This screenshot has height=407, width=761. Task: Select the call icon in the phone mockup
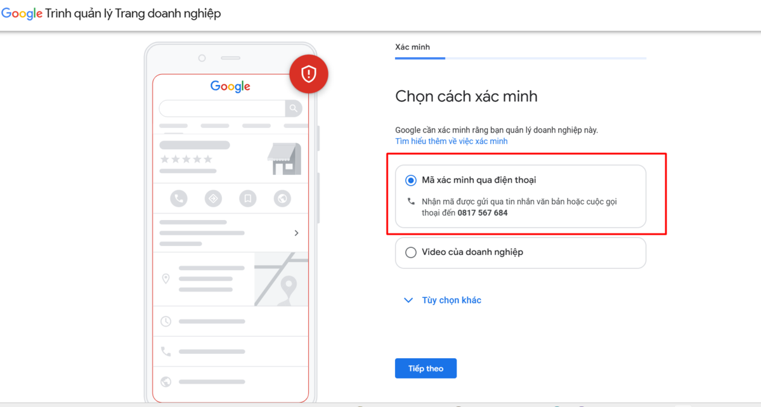(x=178, y=198)
